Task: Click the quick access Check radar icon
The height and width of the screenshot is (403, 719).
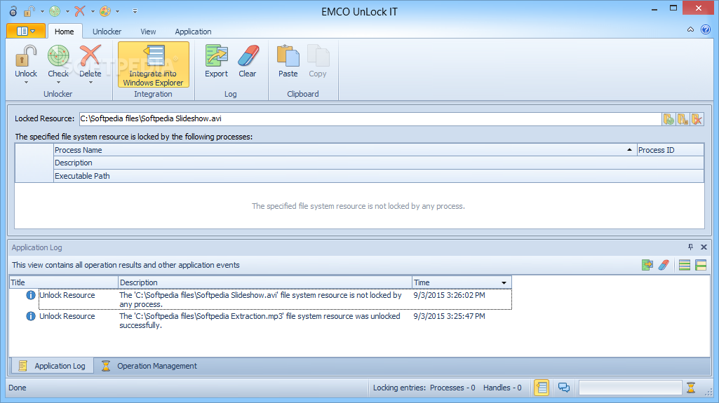Action: (x=55, y=11)
